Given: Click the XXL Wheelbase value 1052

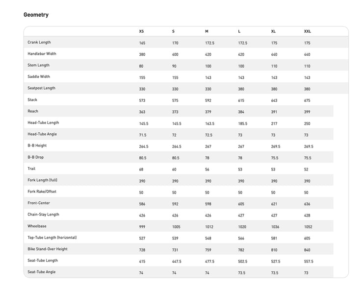Looking at the screenshot, I should tap(308, 227).
